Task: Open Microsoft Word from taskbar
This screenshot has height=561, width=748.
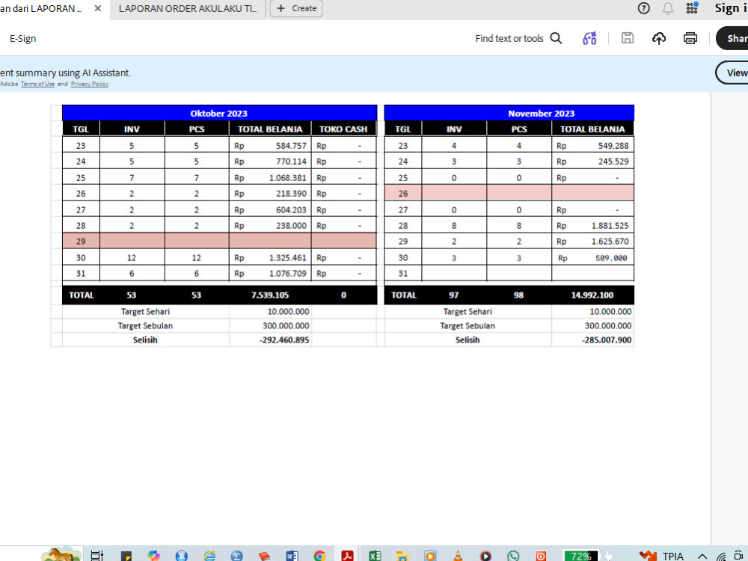Action: pyautogui.click(x=292, y=556)
